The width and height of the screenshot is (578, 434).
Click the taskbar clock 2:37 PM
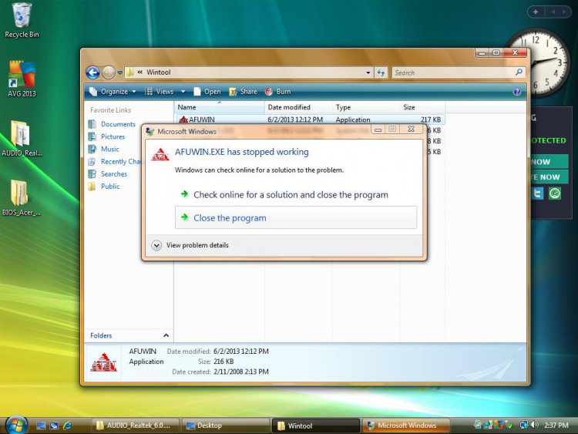click(x=556, y=426)
